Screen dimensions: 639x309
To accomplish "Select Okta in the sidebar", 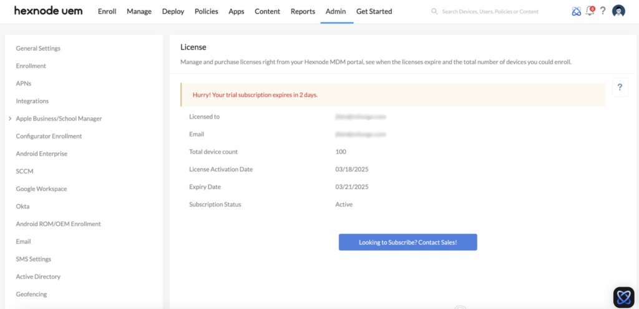I will (23, 206).
